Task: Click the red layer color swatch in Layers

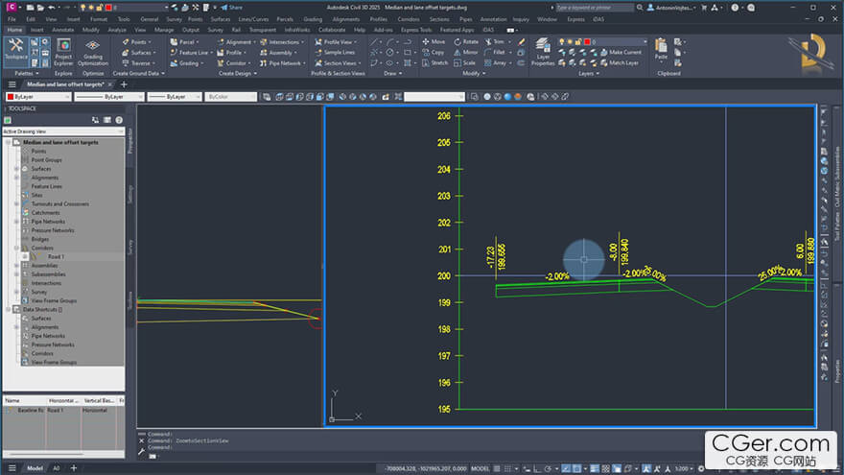Action: pyautogui.click(x=587, y=41)
